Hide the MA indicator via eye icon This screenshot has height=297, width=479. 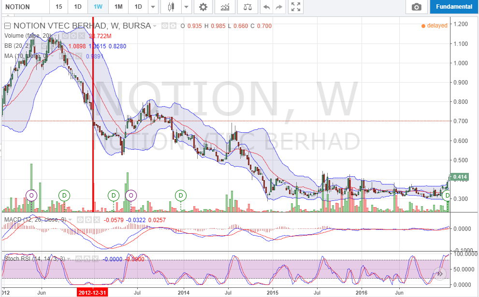click(x=63, y=56)
